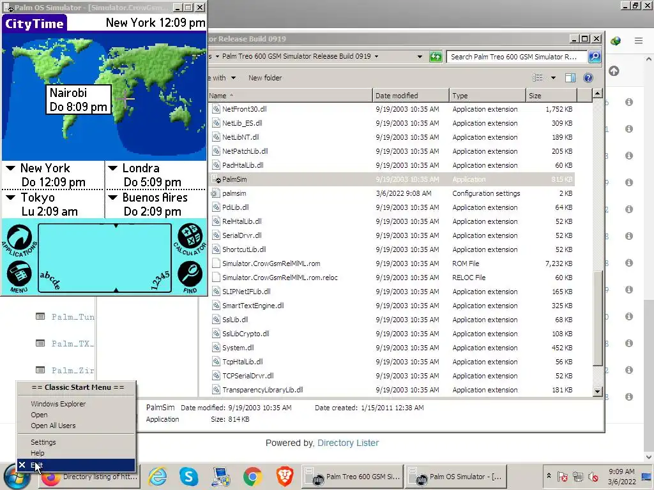Viewport: 654px width, 490px height.
Task: Open Explorer help question mark icon
Action: (x=588, y=77)
